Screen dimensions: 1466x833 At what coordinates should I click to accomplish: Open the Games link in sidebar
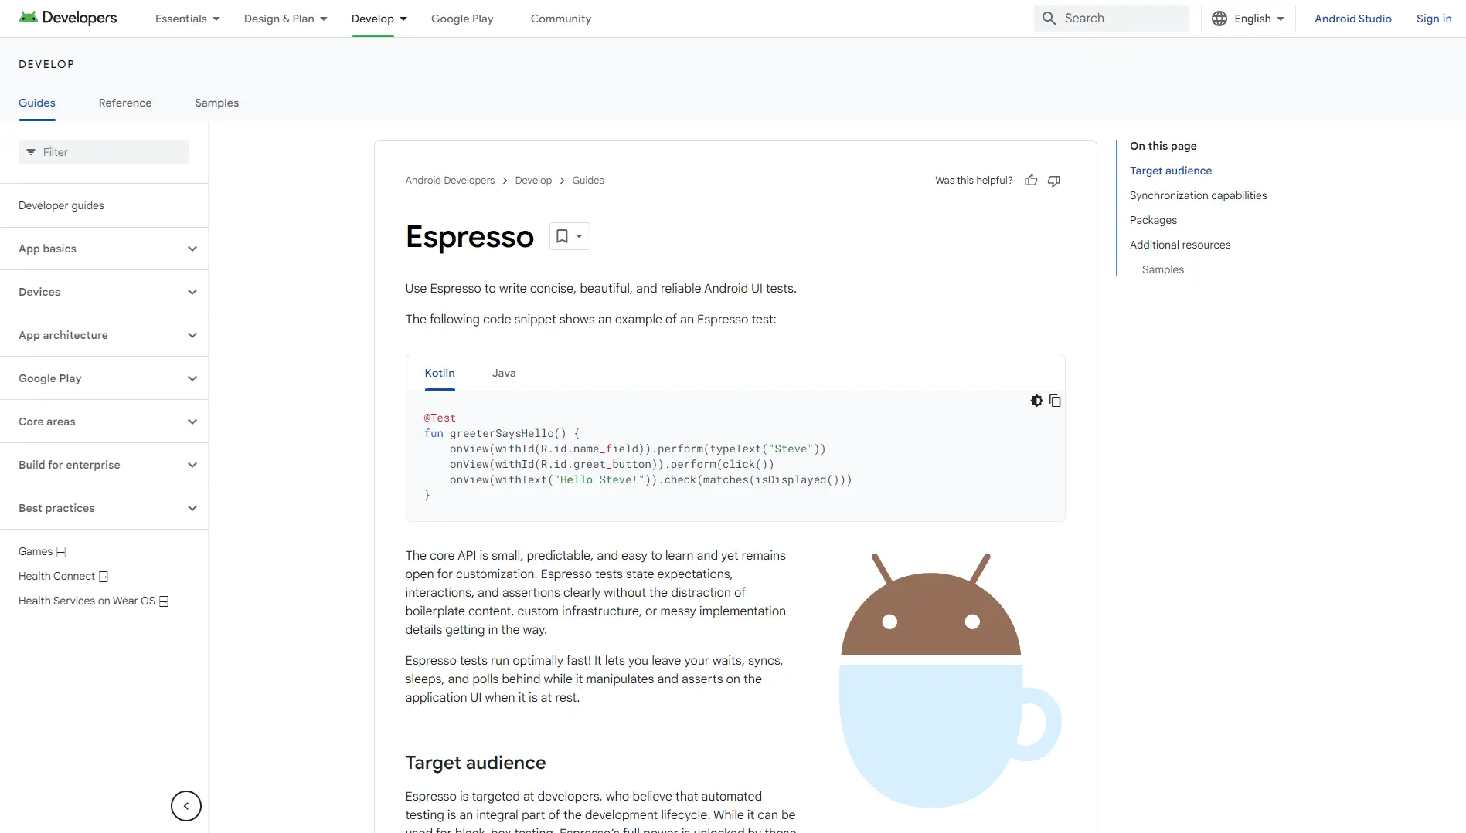(42, 551)
